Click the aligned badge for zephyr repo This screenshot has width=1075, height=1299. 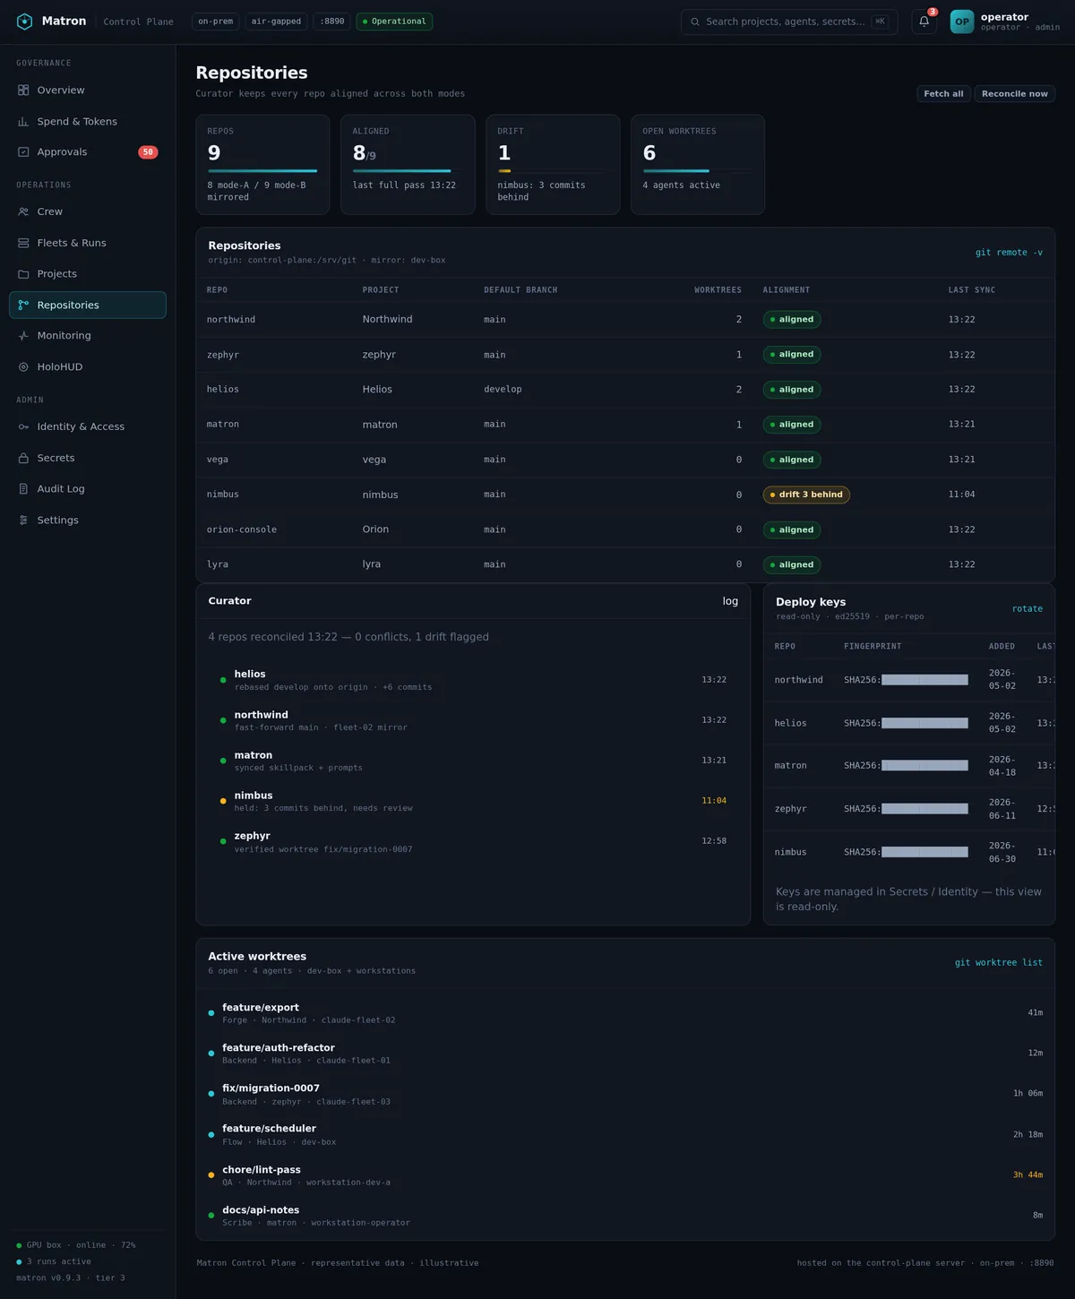792,355
